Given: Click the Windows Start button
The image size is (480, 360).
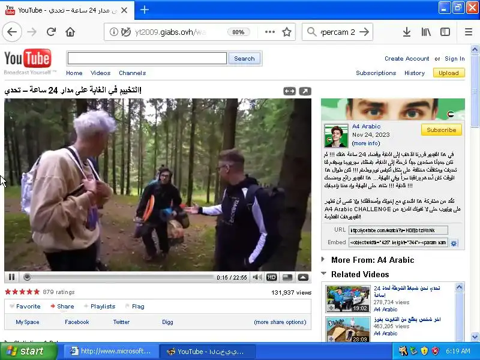Looking at the screenshot, I should (28, 351).
